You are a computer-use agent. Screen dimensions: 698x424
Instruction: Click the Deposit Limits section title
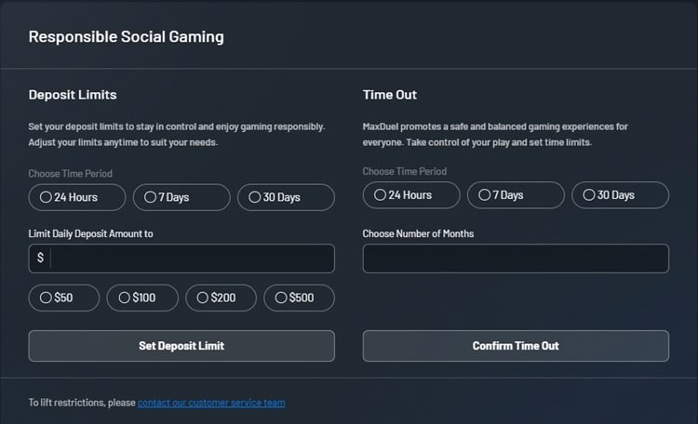[x=73, y=95]
